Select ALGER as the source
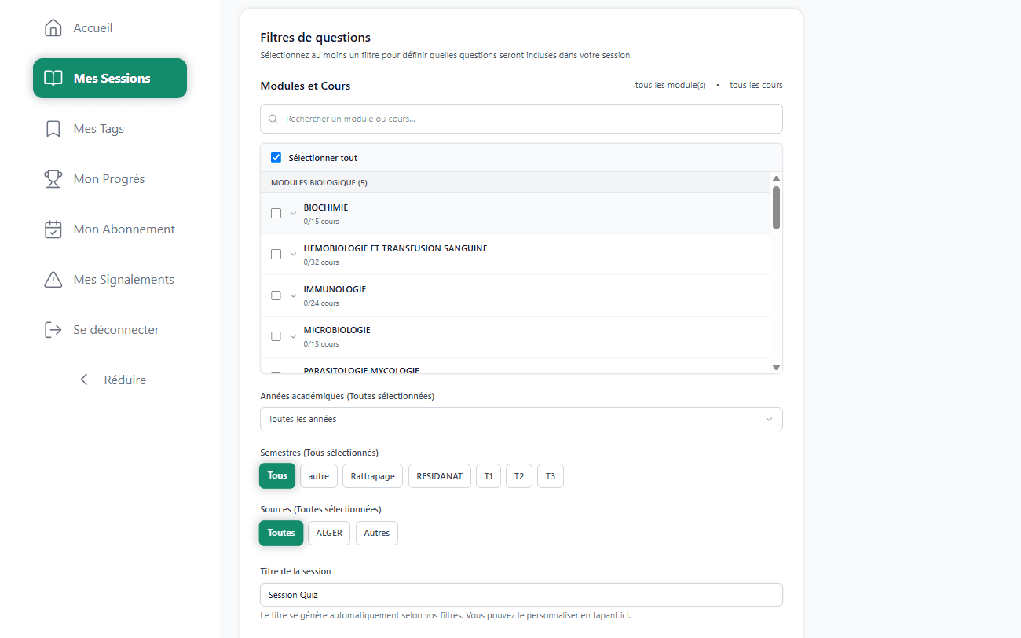 click(328, 533)
